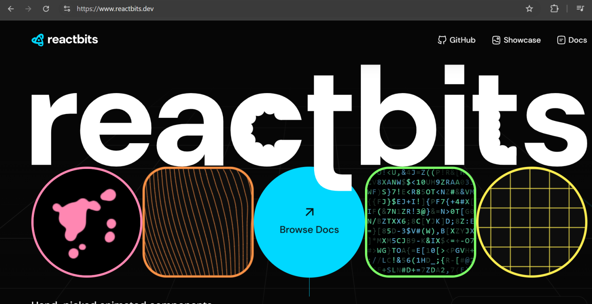This screenshot has width=592, height=304.
Task: Select the pink blob cursor circle preview
Action: (87, 222)
